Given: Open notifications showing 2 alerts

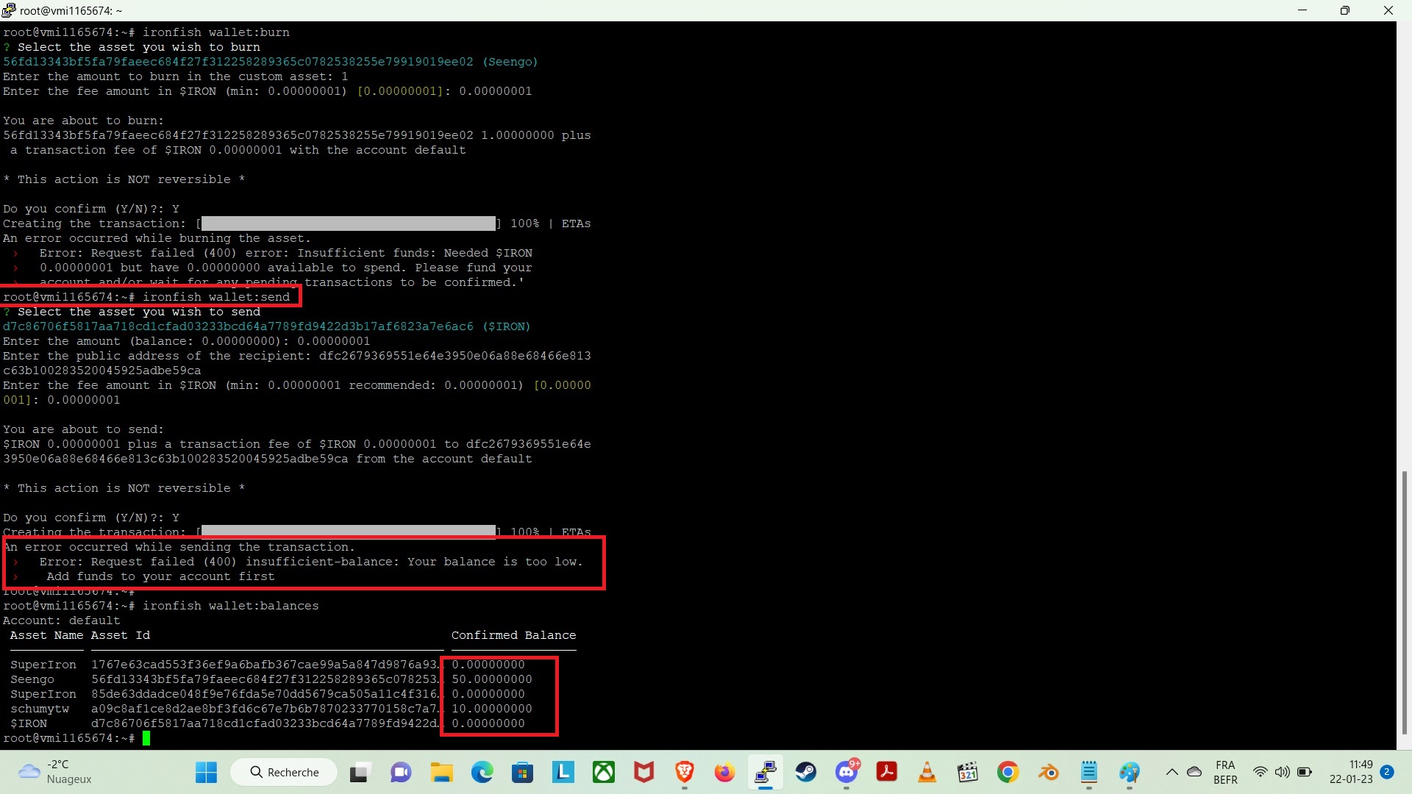Looking at the screenshot, I should [1388, 773].
